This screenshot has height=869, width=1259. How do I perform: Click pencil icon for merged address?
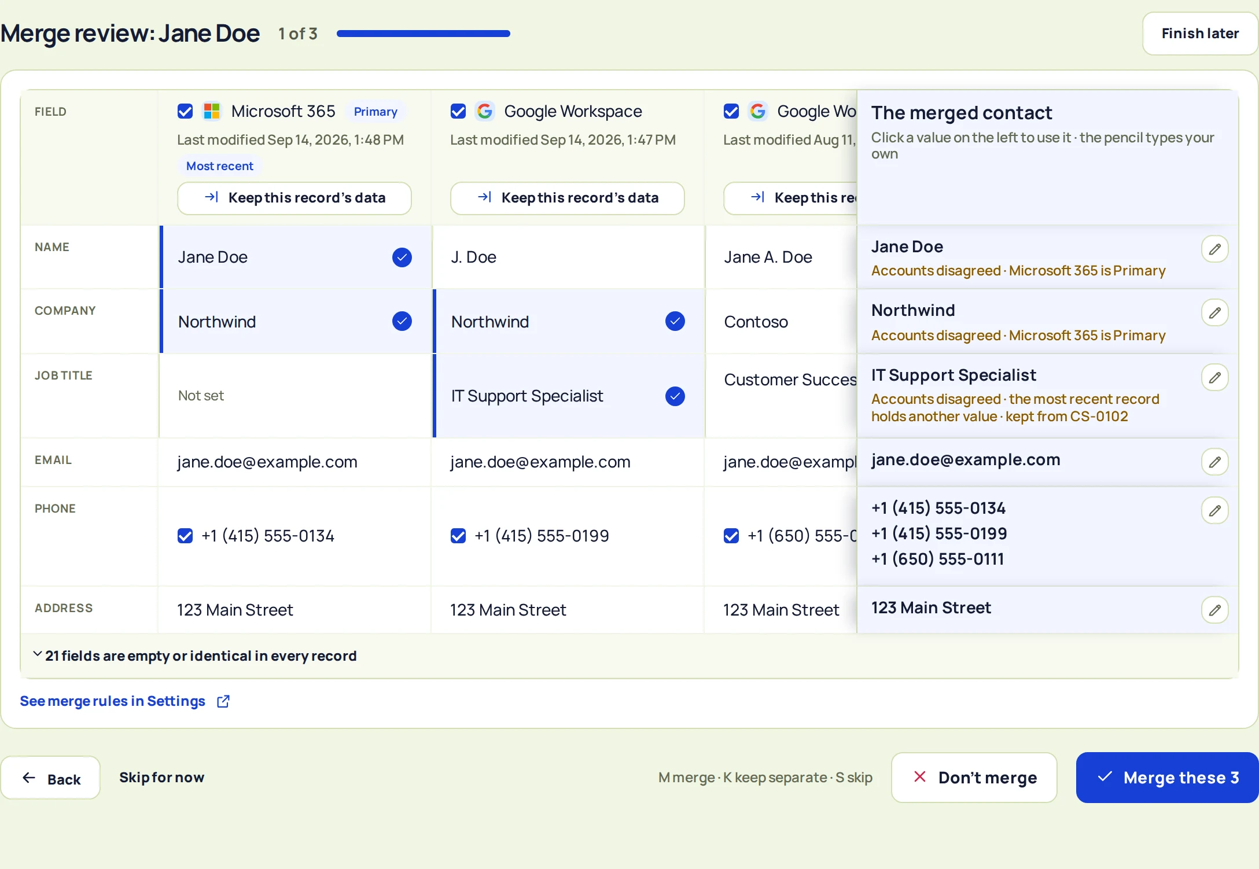(x=1214, y=610)
